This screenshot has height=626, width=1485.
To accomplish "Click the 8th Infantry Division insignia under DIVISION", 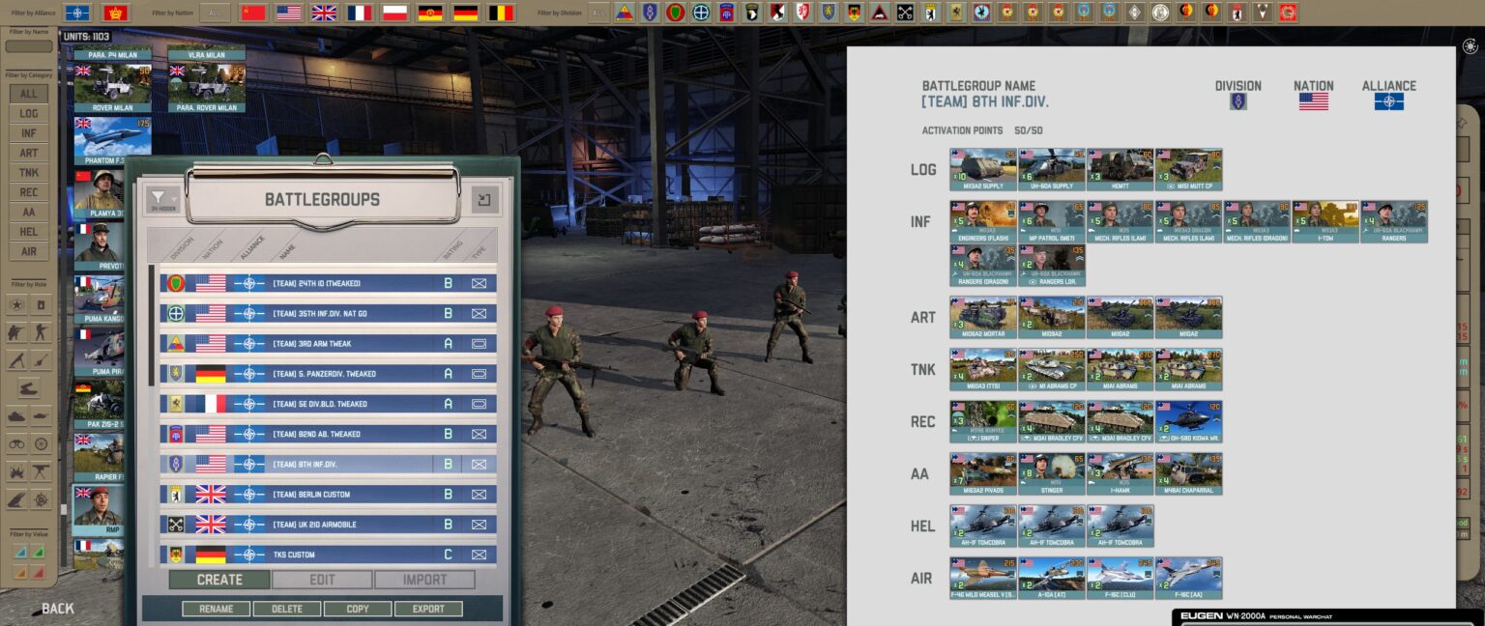I will pyautogui.click(x=1238, y=100).
